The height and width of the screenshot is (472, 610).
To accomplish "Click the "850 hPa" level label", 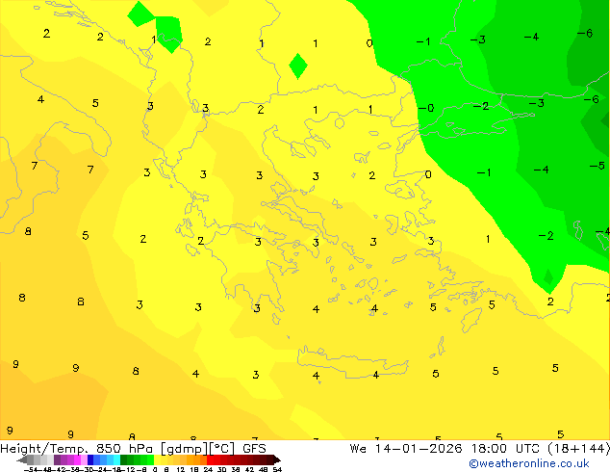I will tap(124, 449).
